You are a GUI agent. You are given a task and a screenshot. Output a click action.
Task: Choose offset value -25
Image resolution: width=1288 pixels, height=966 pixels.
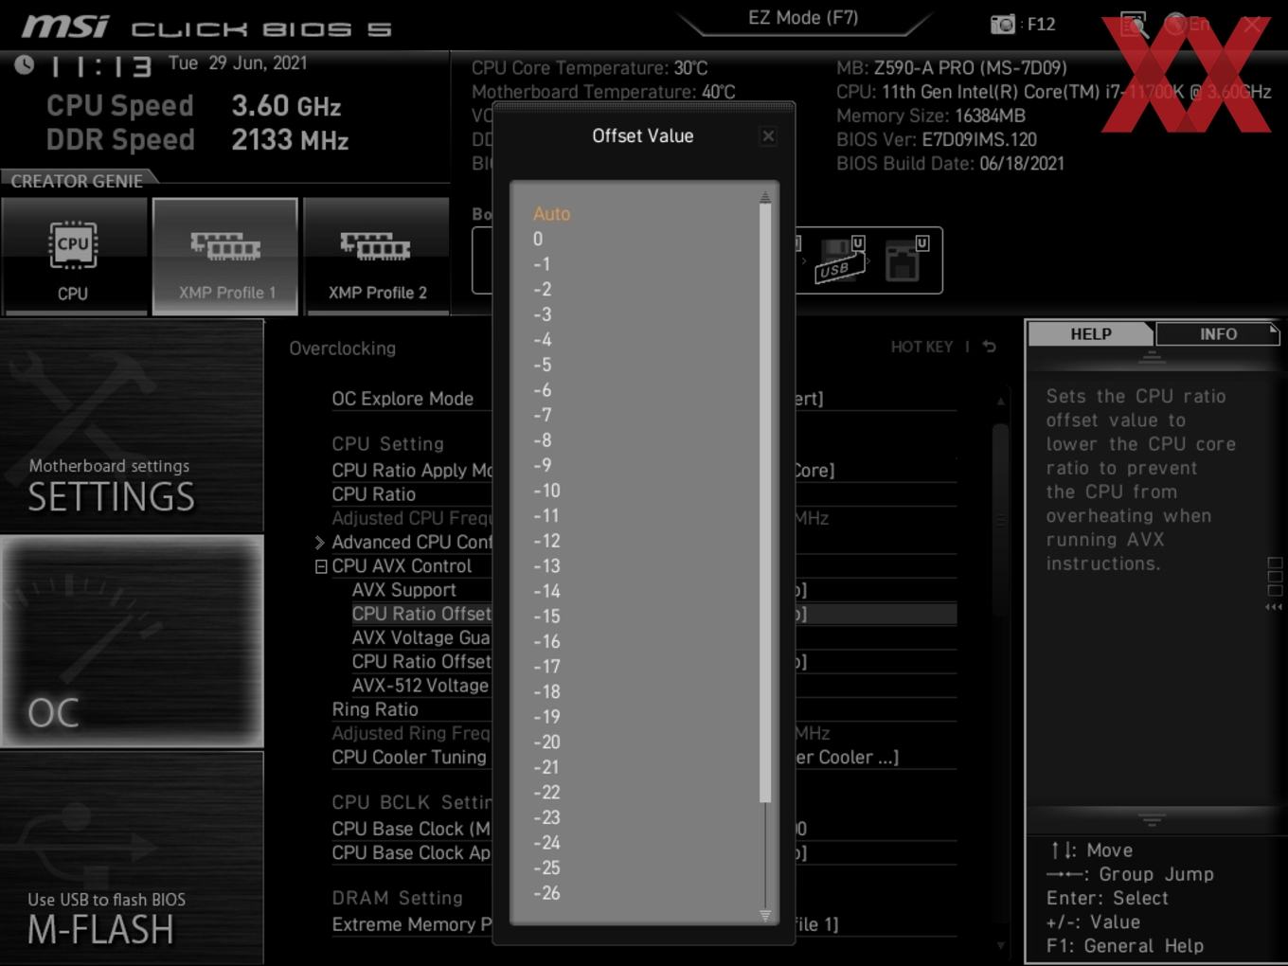click(546, 868)
